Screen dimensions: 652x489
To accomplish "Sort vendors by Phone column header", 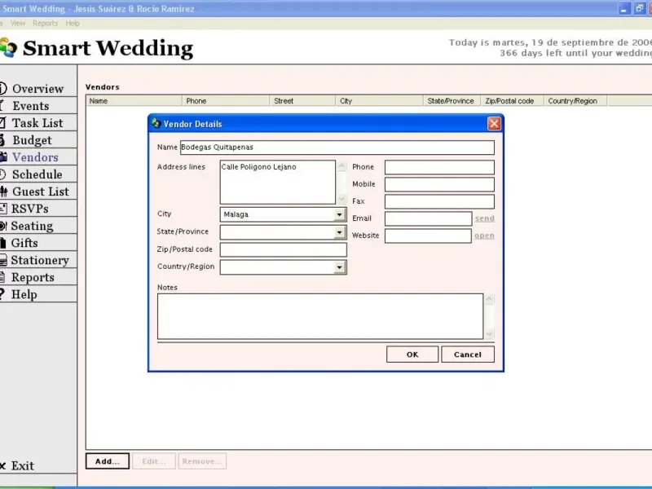I will pyautogui.click(x=226, y=100).
